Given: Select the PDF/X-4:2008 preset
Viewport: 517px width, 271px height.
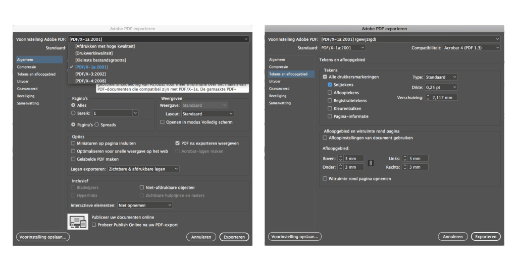Looking at the screenshot, I should coord(90,81).
